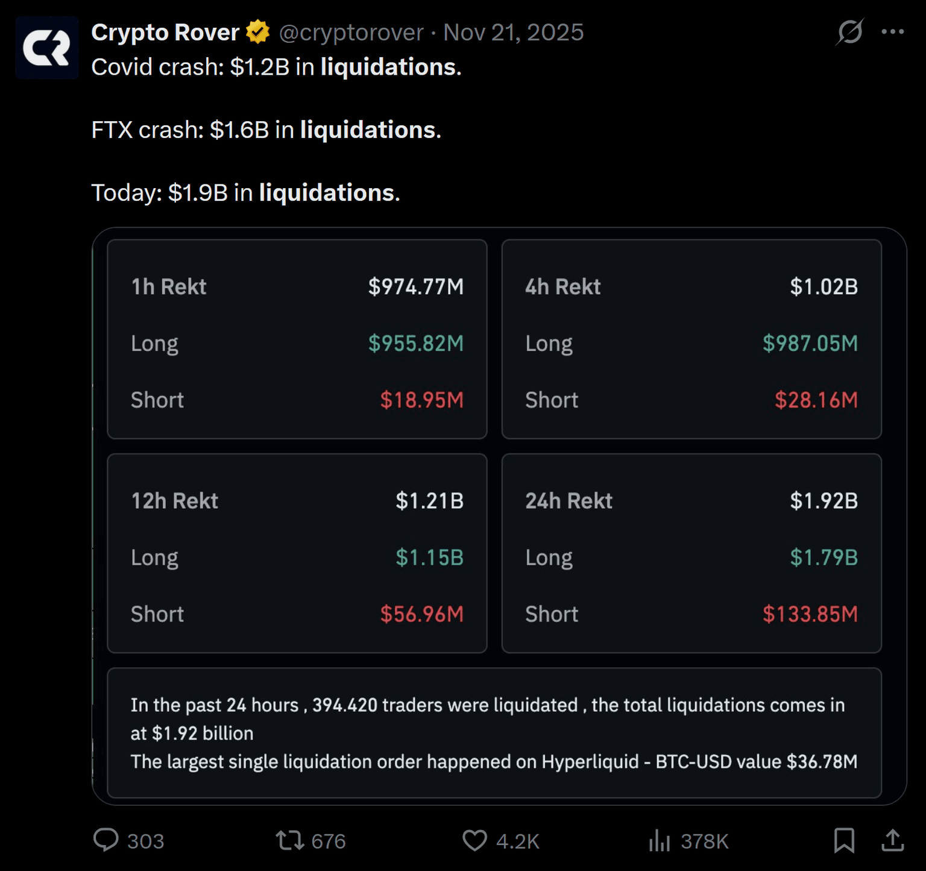Click the Crypto Rover profile avatar

tap(47, 48)
